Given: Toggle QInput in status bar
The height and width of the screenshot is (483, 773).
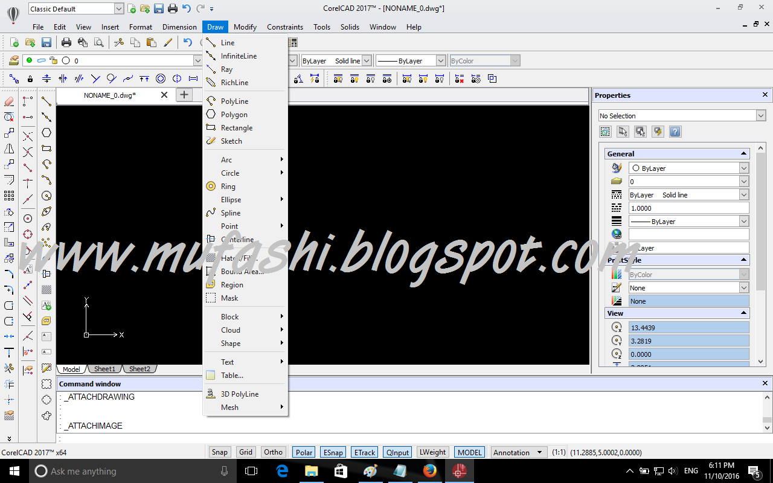Looking at the screenshot, I should point(397,452).
